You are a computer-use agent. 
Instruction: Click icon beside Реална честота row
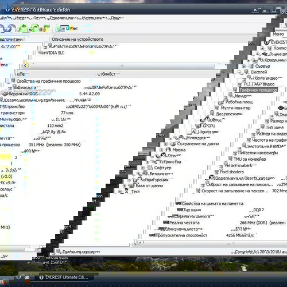pyautogui.click(x=166, y=222)
